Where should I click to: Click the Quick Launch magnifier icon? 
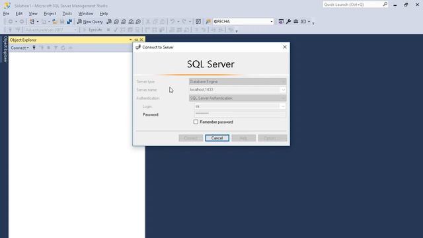(385, 5)
